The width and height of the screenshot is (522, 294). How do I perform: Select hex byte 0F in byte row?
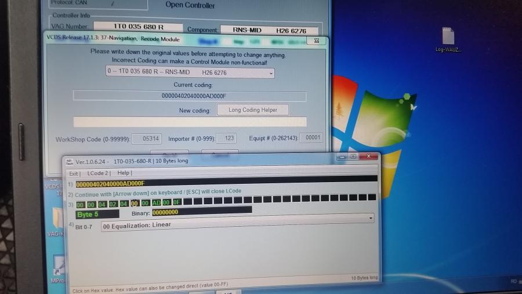pos(177,203)
